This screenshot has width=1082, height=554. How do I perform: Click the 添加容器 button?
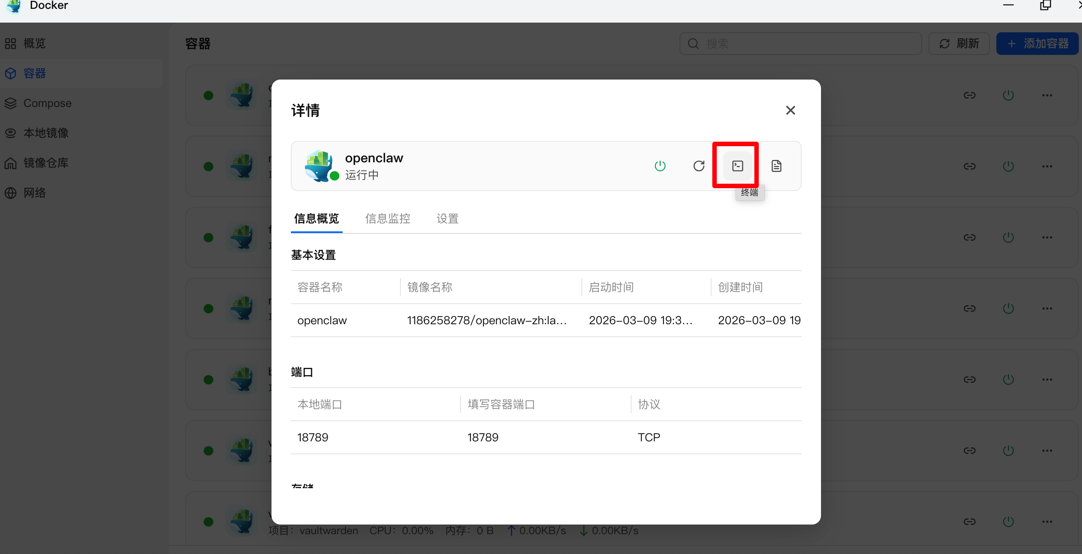point(1037,44)
